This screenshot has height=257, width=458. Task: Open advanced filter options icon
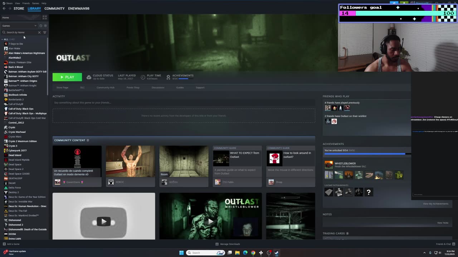tap(45, 32)
